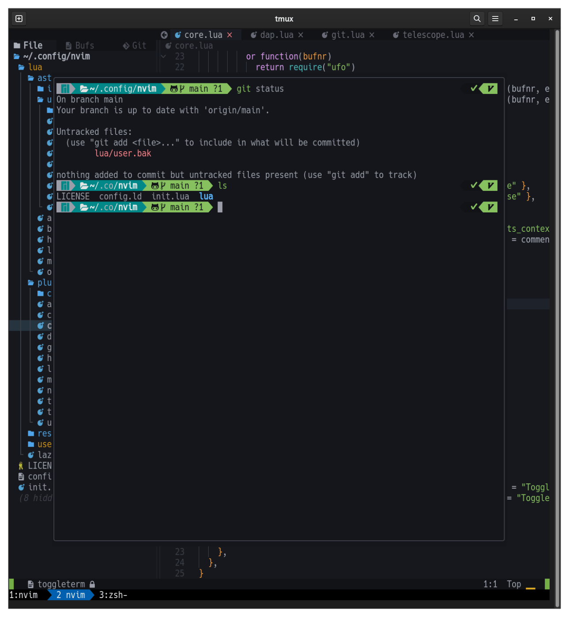Select the Bufs source tab in neo-tree
The width and height of the screenshot is (569, 617).
point(80,45)
